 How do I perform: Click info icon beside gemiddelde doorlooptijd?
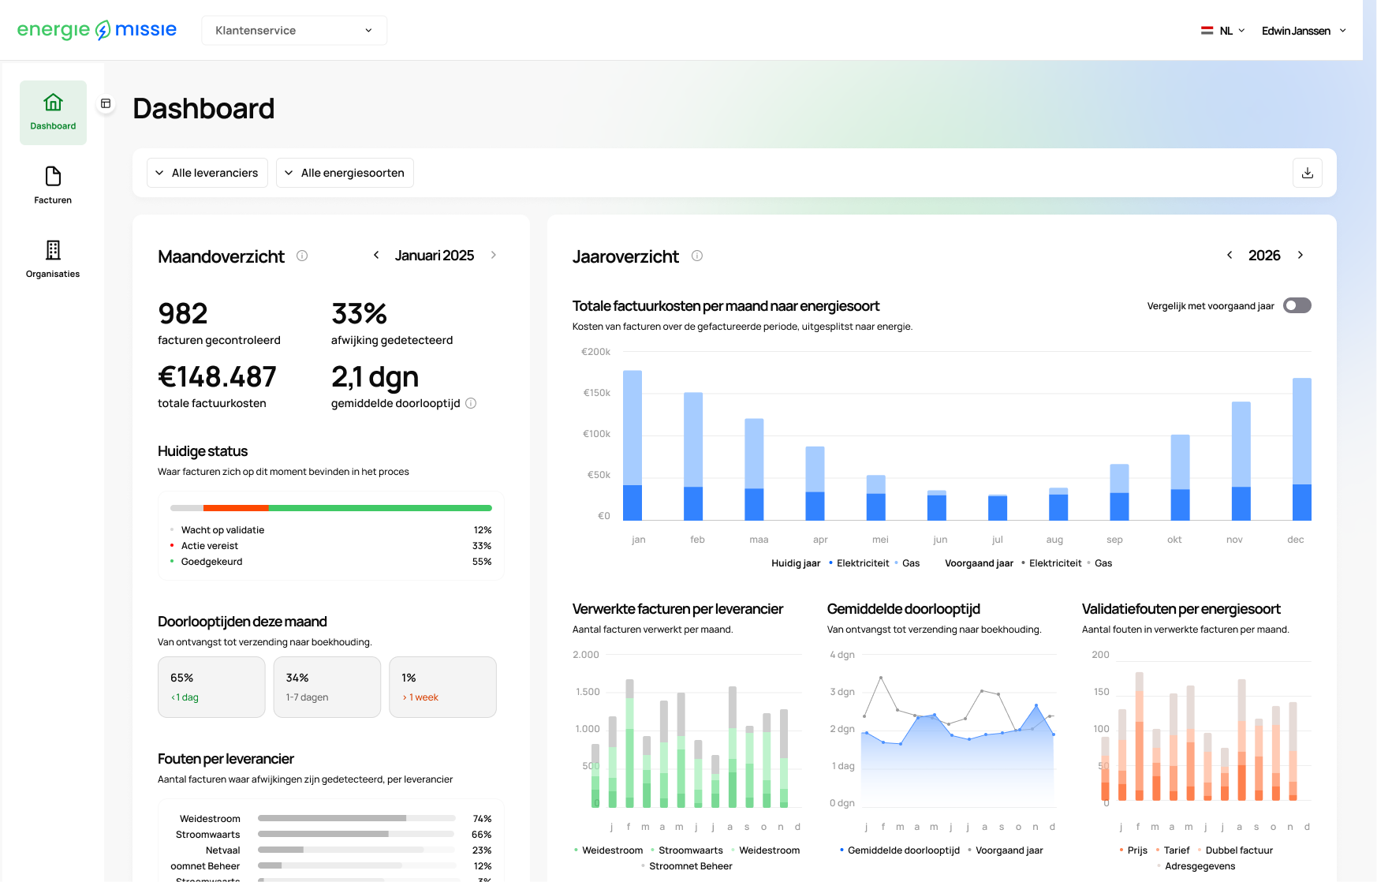pyautogui.click(x=471, y=403)
